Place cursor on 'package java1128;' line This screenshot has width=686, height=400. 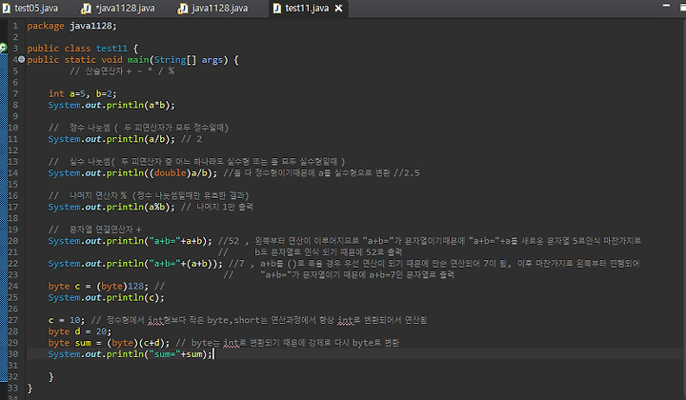72,26
